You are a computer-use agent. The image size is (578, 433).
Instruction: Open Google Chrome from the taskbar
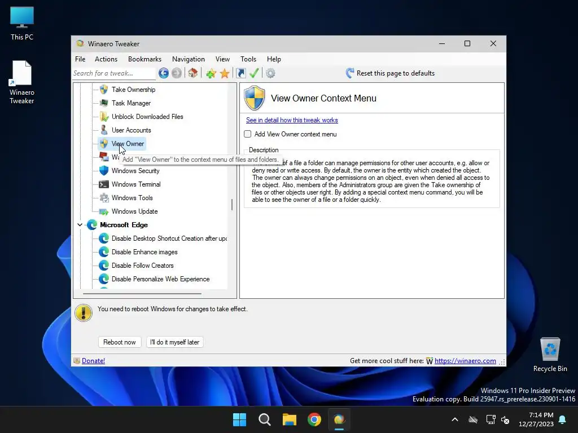click(314, 419)
